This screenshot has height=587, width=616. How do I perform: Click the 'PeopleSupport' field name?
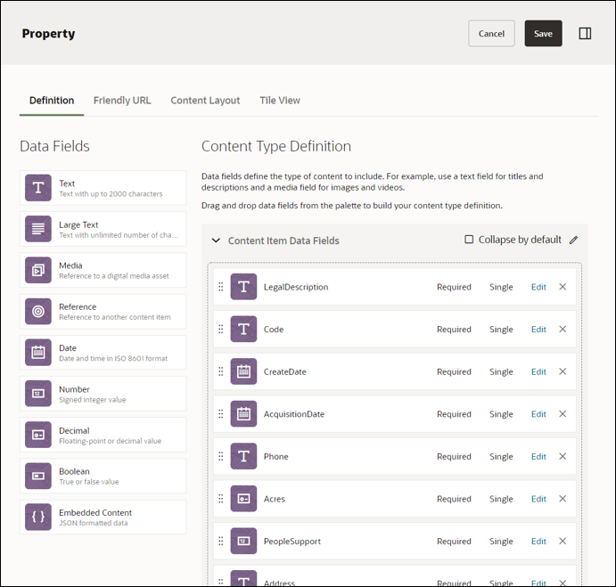(x=292, y=542)
